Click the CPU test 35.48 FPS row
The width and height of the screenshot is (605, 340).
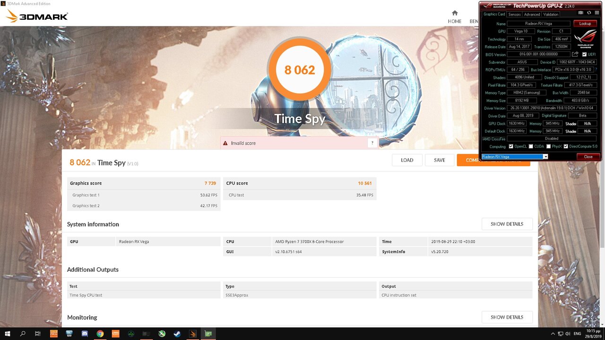(300, 195)
